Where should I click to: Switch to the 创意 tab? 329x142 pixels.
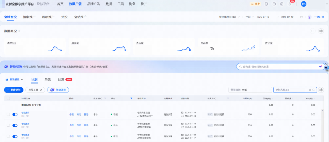point(61,80)
